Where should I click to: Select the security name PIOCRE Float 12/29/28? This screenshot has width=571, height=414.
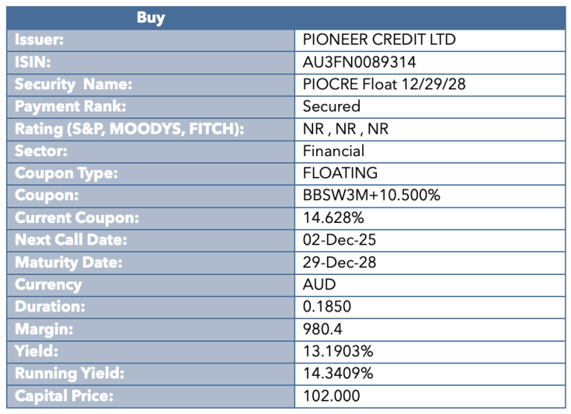click(x=384, y=84)
